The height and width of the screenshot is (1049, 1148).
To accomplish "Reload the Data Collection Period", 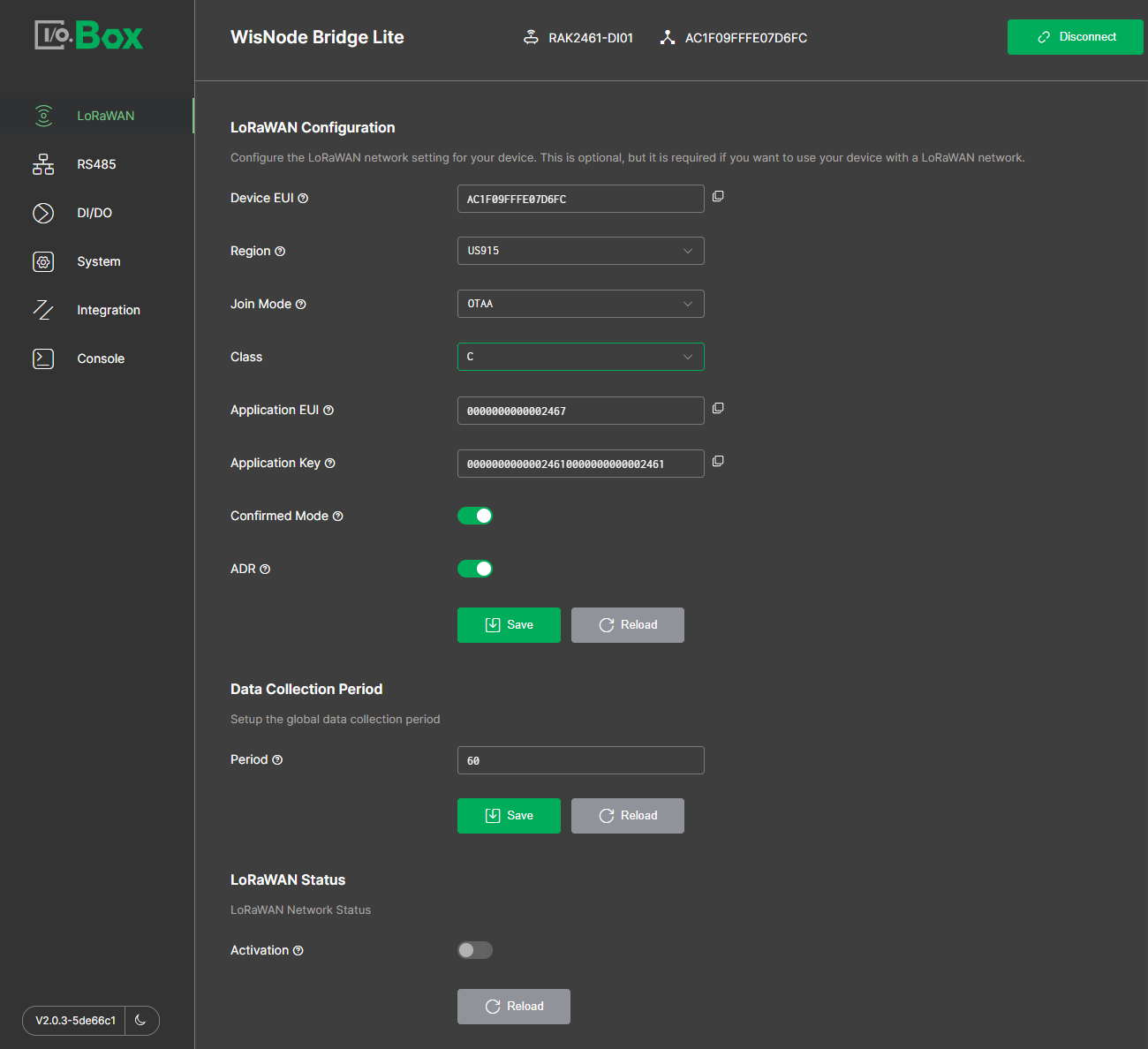I will point(628,816).
